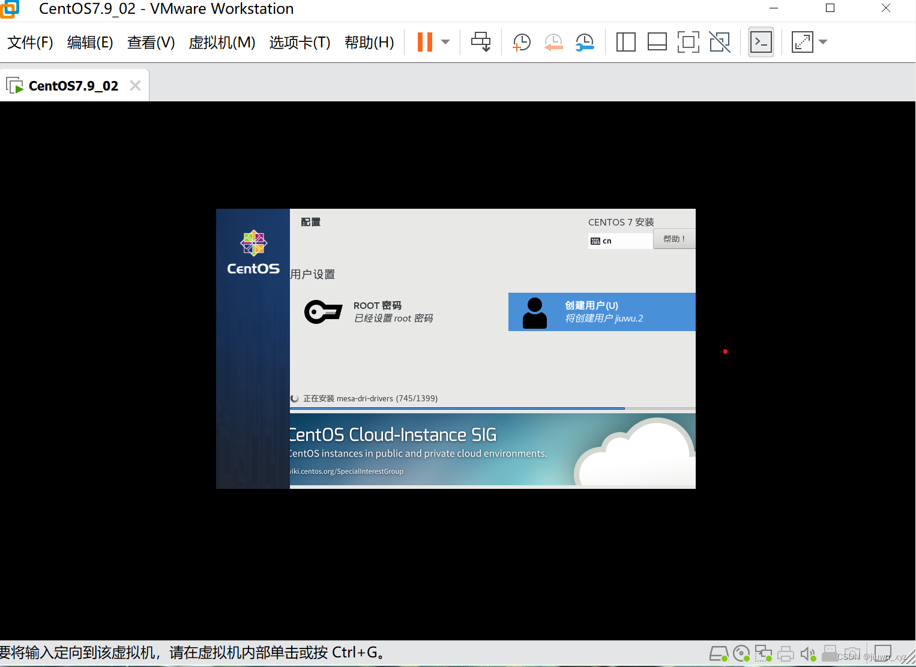Screen dimensions: 916x667
Task: Click the 正在安装 mesa-dri-drivers status text
Action: tap(370, 398)
